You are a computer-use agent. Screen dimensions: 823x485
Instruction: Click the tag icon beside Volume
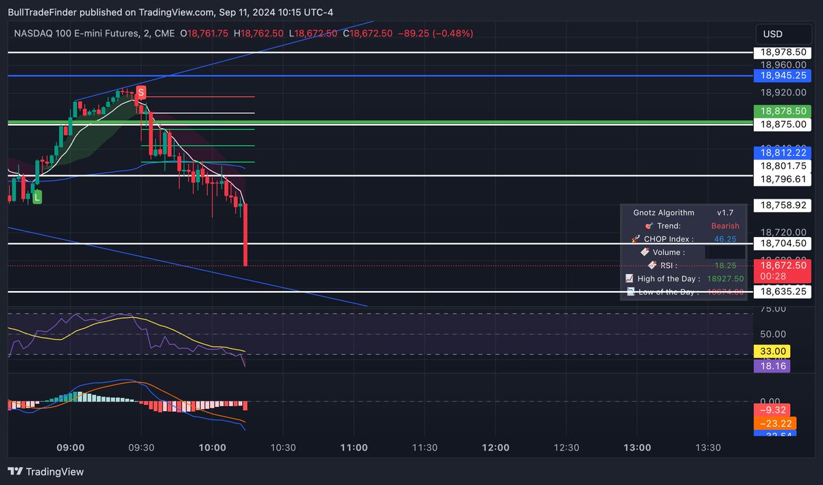(x=645, y=252)
